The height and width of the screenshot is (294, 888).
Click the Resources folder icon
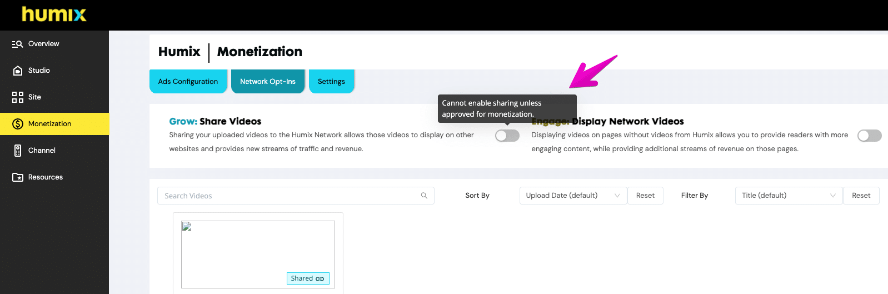[18, 177]
